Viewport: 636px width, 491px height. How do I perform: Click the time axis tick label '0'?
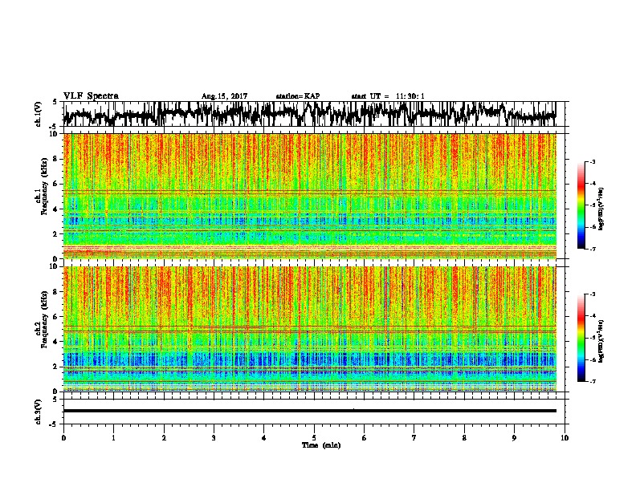(x=63, y=438)
